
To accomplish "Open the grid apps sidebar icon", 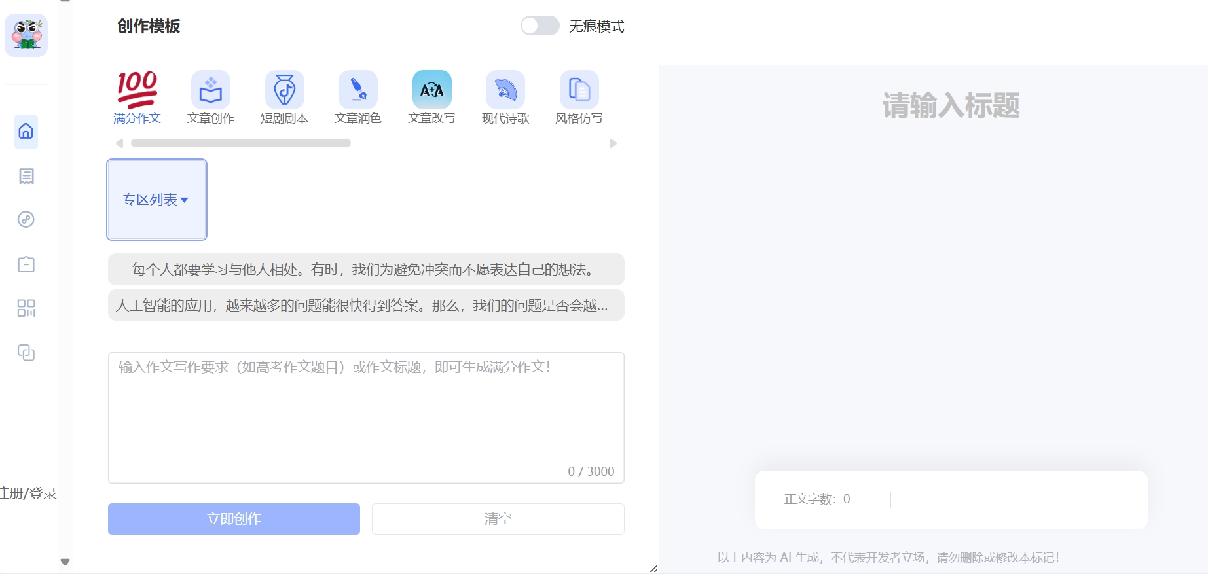I will pos(26,308).
